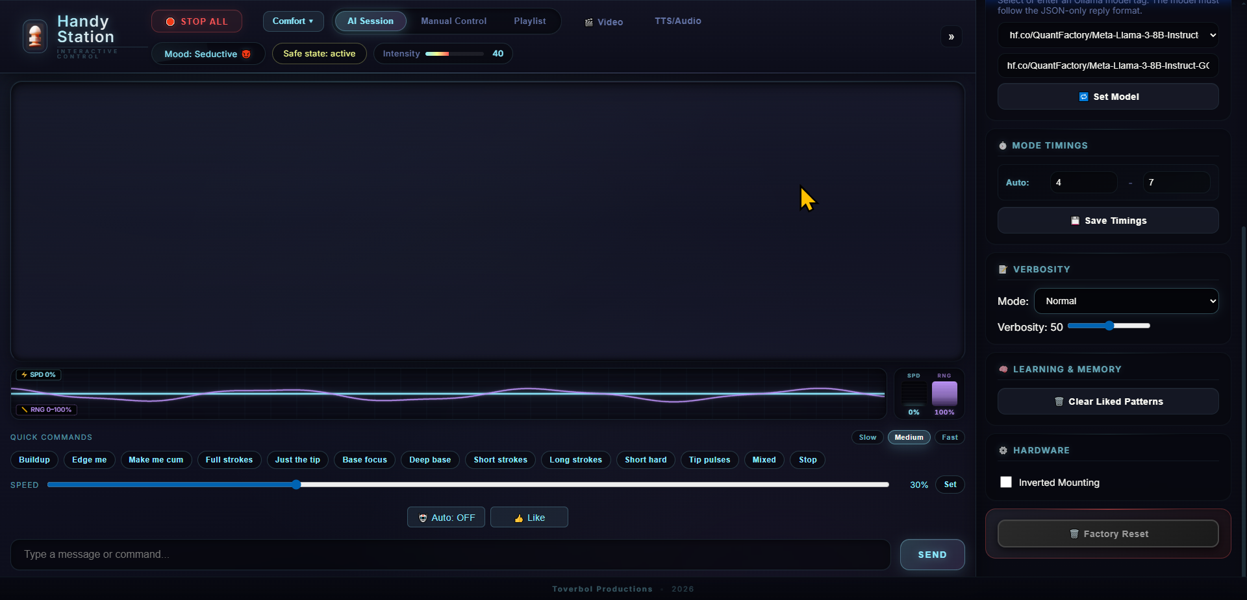Click the Short strokes quick command
Image resolution: width=1247 pixels, height=600 pixels.
point(500,460)
